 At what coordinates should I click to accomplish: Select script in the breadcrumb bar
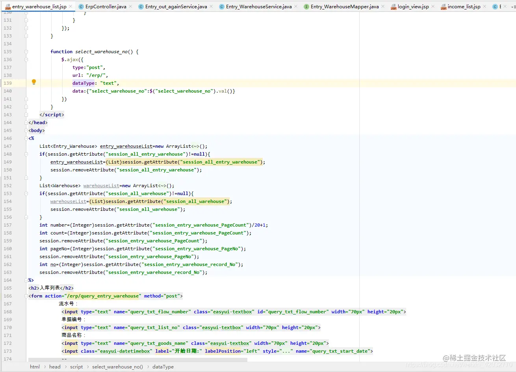click(76, 367)
